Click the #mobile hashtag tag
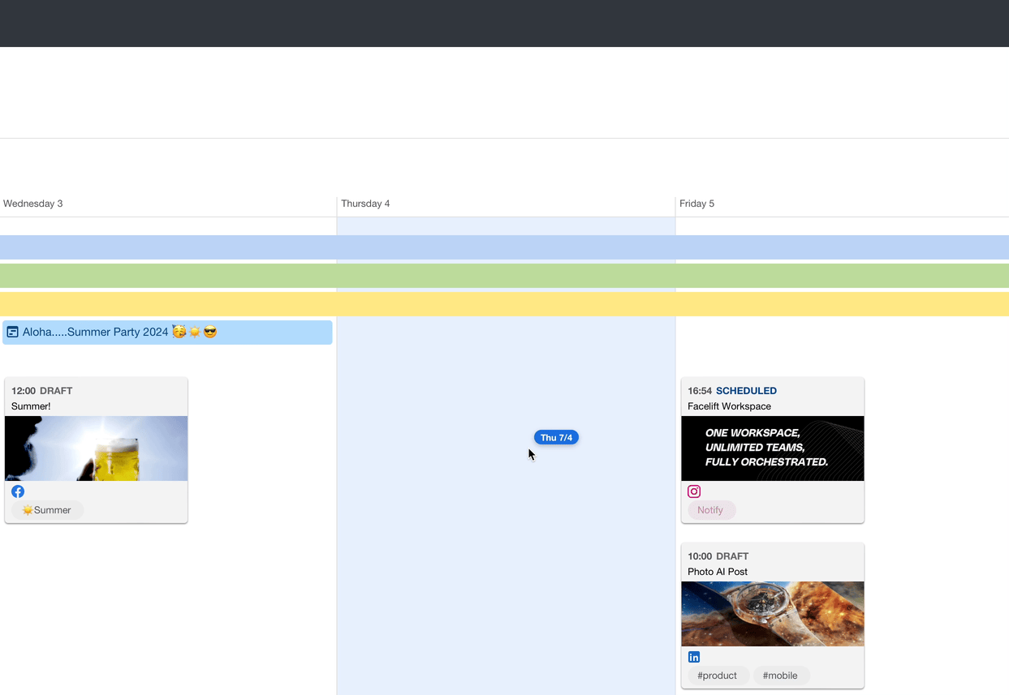The width and height of the screenshot is (1009, 695). (x=779, y=676)
